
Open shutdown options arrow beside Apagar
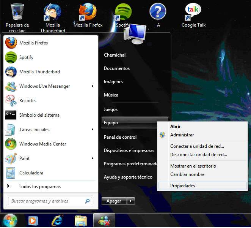coord(131,201)
